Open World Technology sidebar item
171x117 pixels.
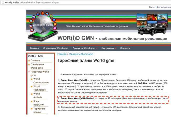pos(39,88)
